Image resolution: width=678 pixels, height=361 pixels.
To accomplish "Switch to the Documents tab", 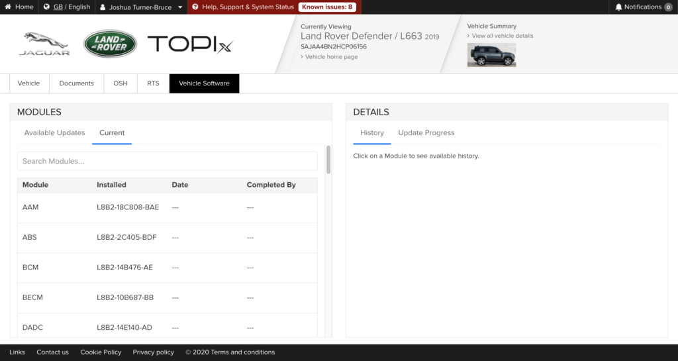I will tap(76, 83).
